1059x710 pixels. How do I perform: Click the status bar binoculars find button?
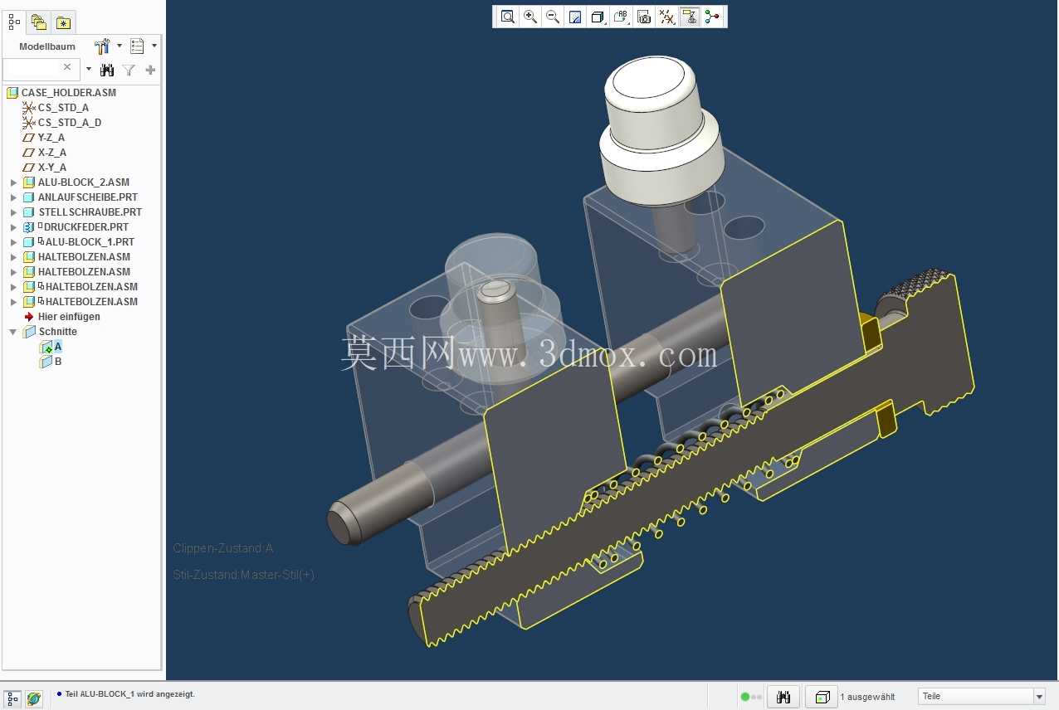coord(783,697)
